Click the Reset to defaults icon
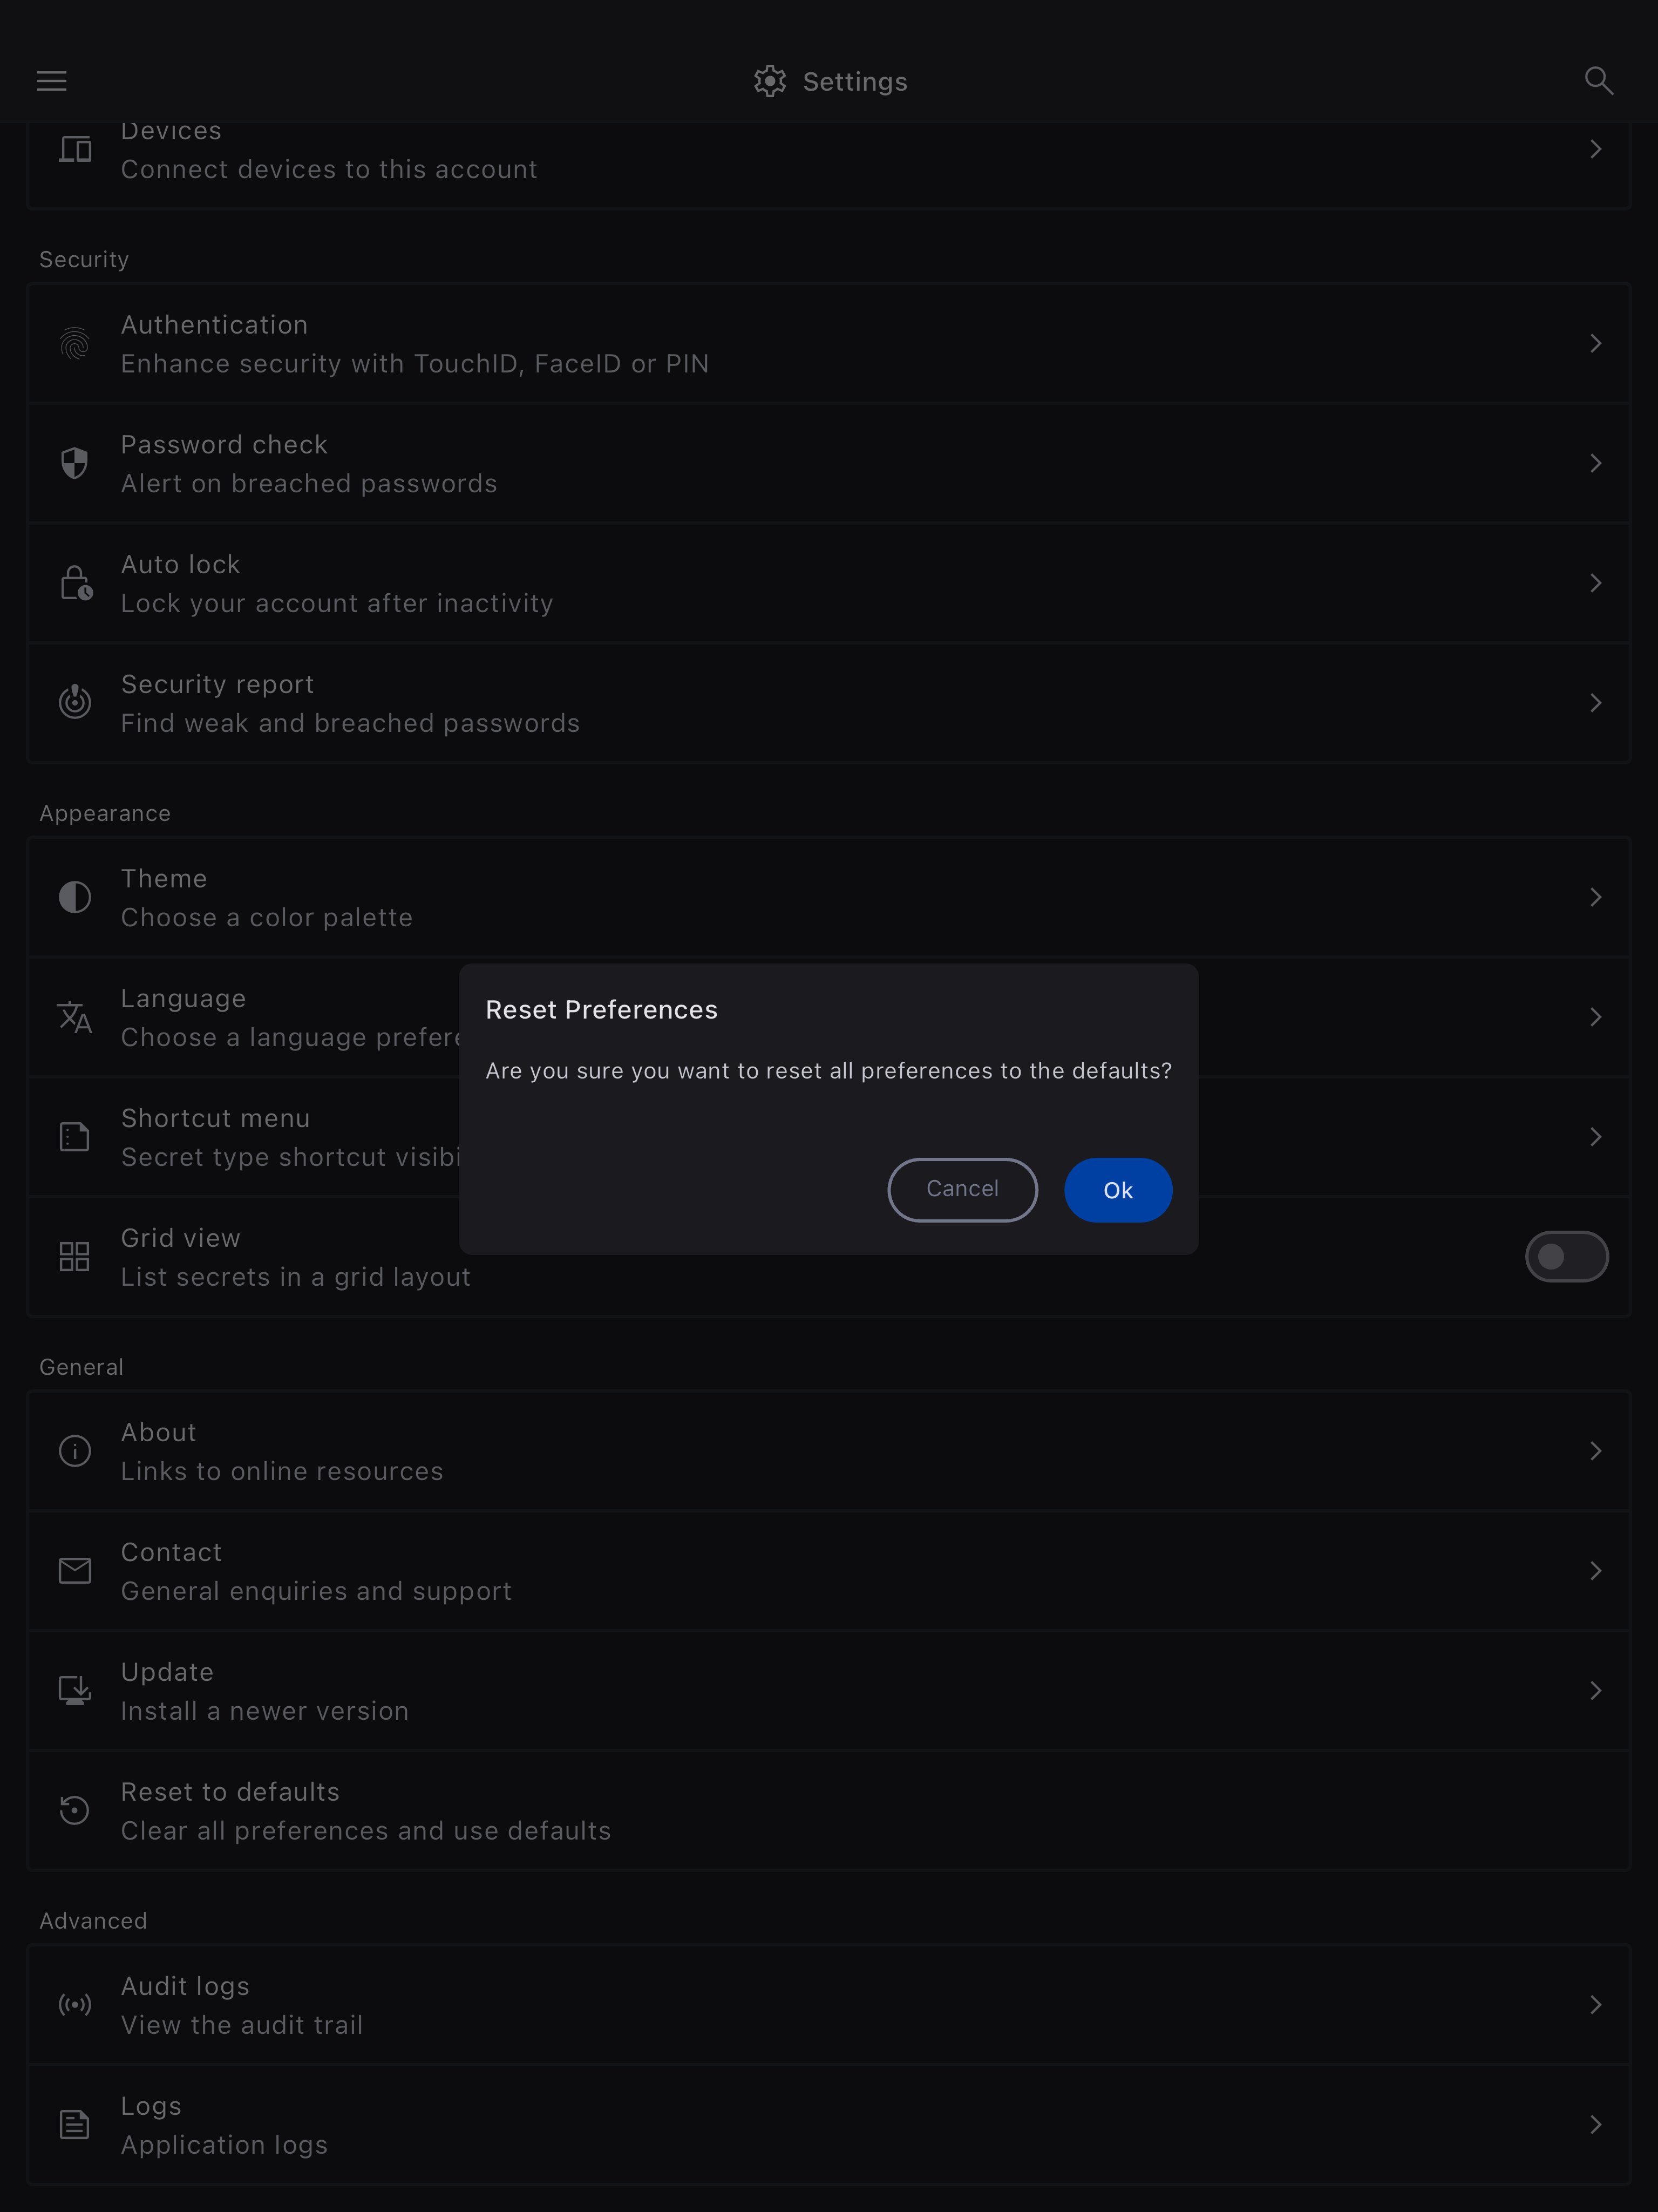This screenshot has height=2212, width=1658. coord(75,1810)
